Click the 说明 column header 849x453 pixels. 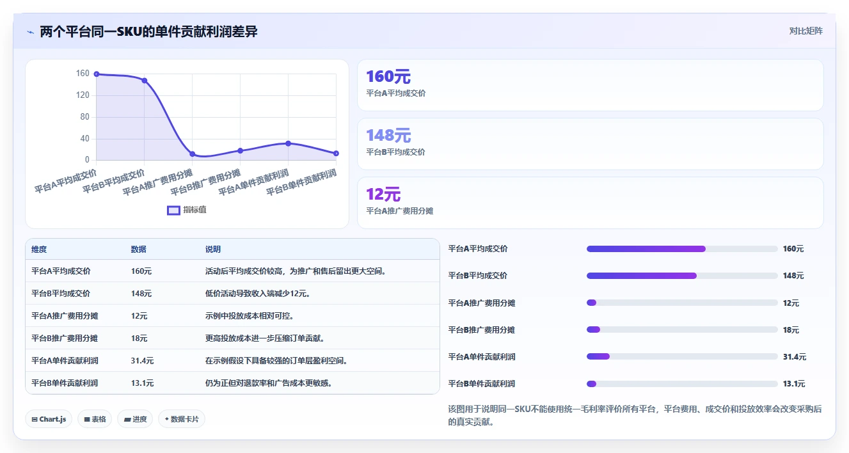[213, 250]
